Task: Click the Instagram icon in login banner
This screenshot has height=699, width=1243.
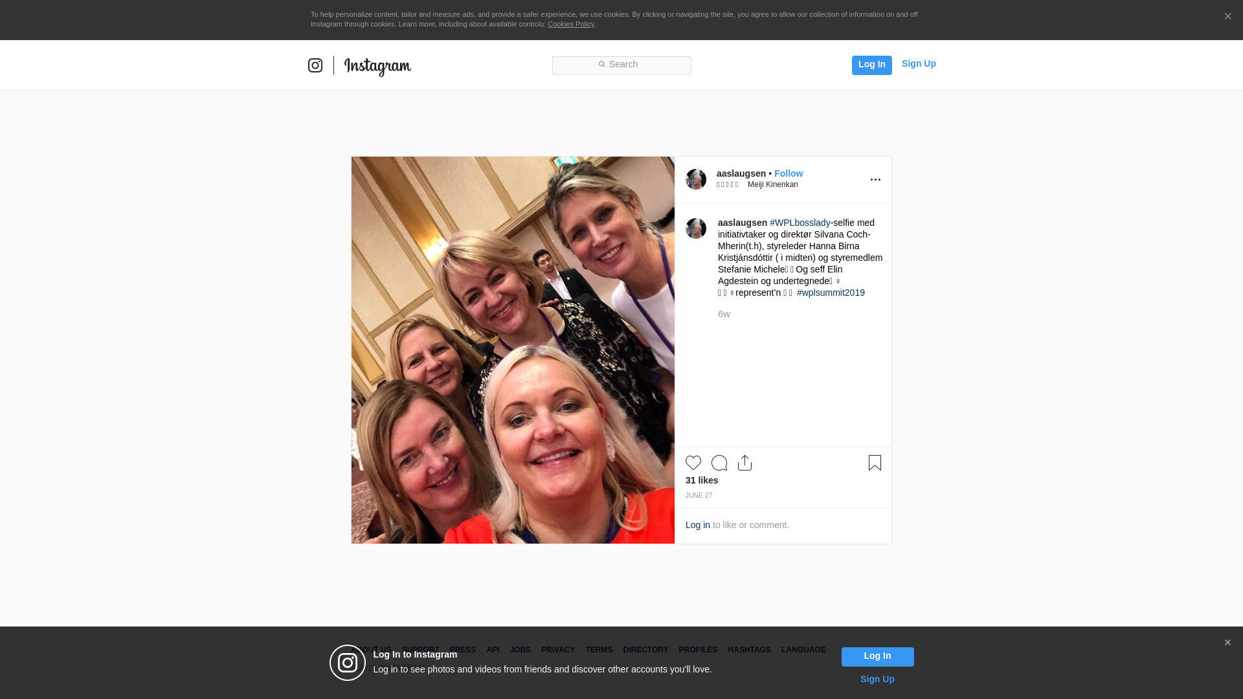Action: pos(348,663)
